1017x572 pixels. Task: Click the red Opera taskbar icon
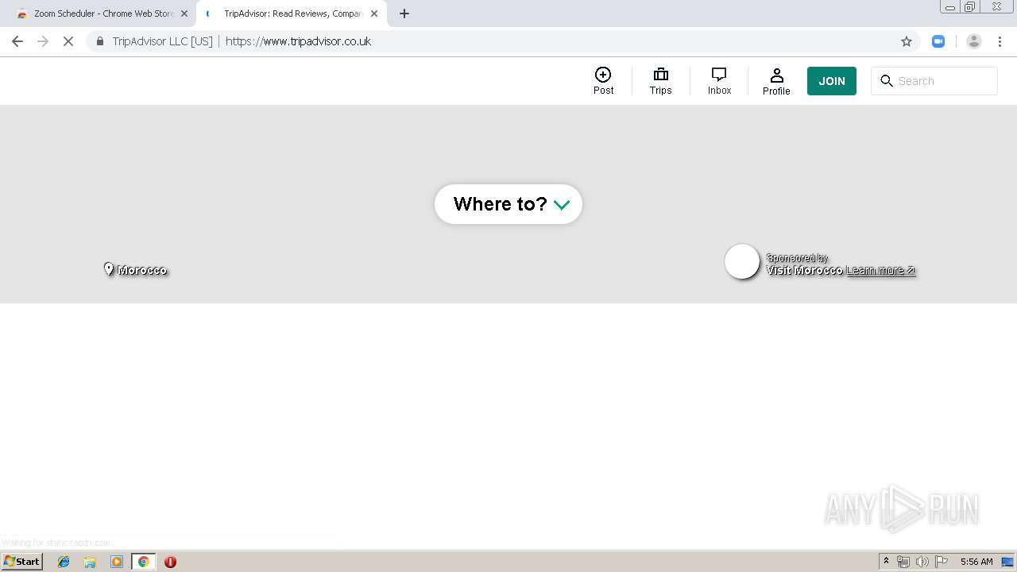coord(170,562)
